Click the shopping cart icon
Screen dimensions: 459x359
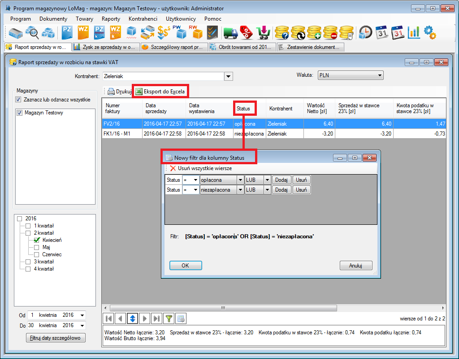point(263,32)
